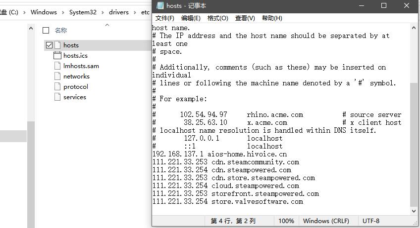Click the hosts.ics calendar file icon
Screen dimensions: 420x228
point(57,56)
